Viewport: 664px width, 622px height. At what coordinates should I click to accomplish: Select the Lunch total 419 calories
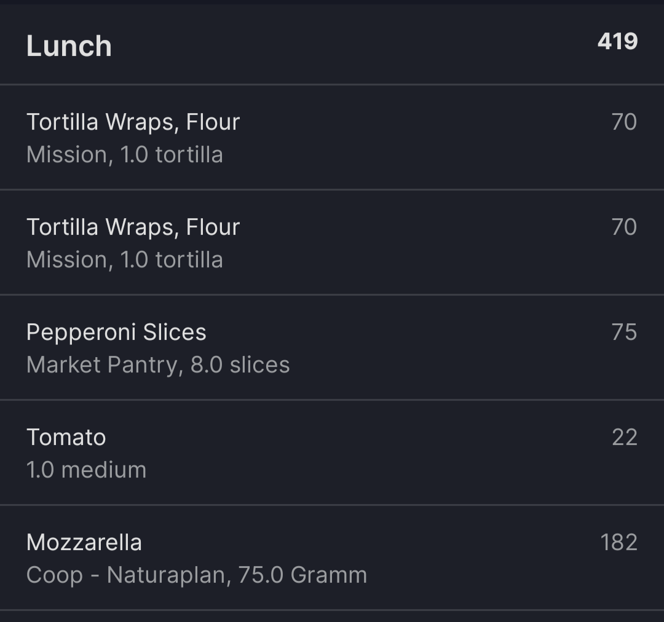point(617,42)
